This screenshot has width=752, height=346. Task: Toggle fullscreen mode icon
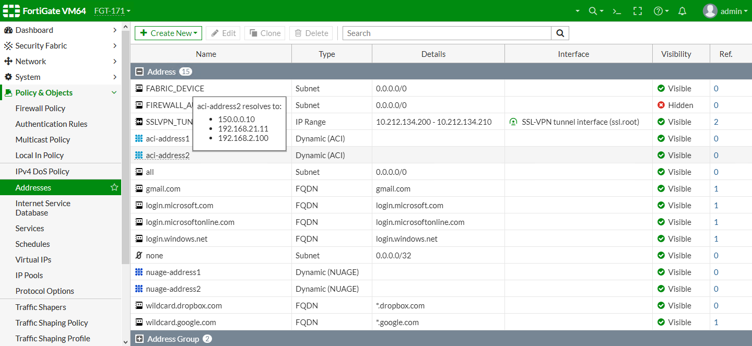[637, 11]
